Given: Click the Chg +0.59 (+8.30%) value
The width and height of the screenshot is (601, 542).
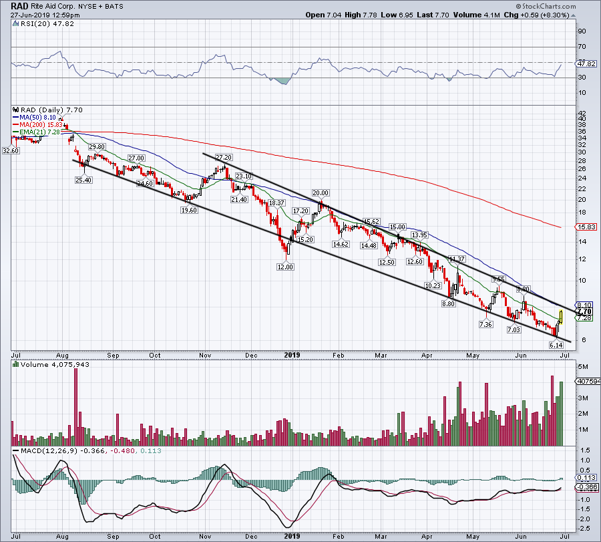Looking at the screenshot, I should click(x=537, y=15).
